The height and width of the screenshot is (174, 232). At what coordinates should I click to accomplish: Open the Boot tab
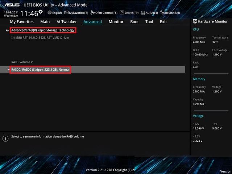point(134,22)
